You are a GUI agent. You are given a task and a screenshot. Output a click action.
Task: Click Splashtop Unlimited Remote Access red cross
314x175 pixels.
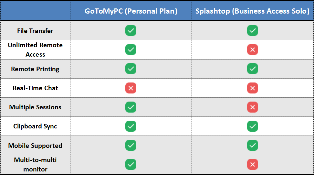pyautogui.click(x=253, y=50)
